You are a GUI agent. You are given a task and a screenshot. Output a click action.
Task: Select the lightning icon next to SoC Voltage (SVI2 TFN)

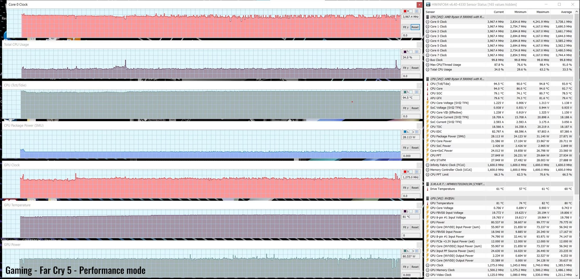(x=427, y=108)
